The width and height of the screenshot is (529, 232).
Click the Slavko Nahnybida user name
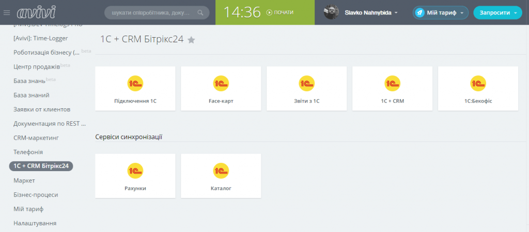click(368, 13)
